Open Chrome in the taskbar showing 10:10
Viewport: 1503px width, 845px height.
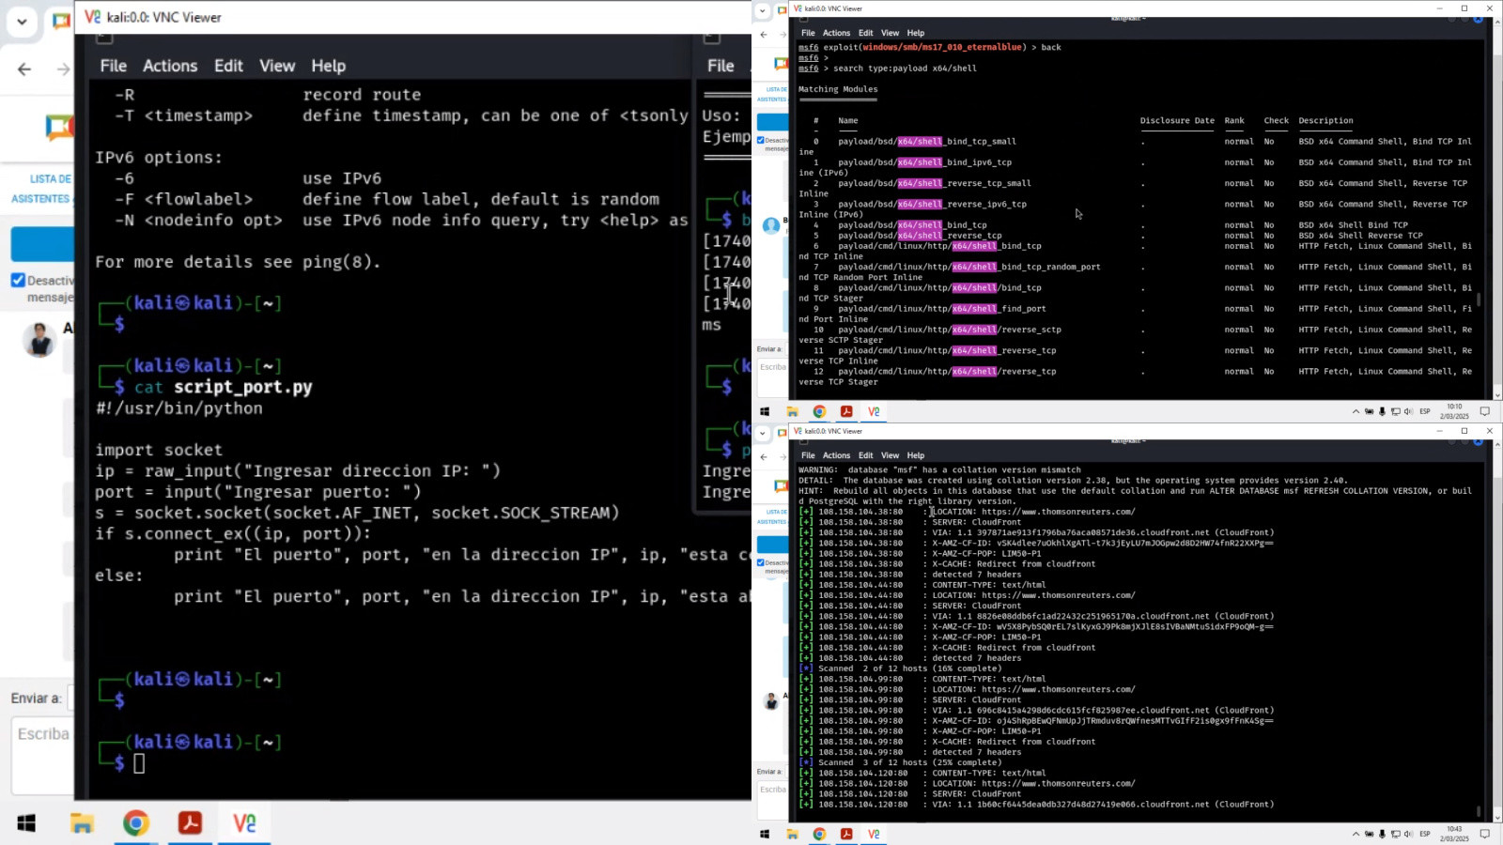coord(819,411)
